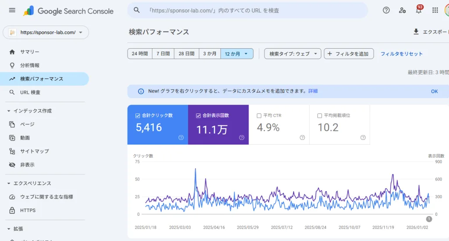Click the site favicon in property selector

pyautogui.click(x=12, y=32)
